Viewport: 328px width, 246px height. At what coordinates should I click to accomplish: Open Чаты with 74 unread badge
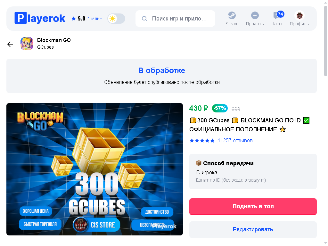click(x=277, y=18)
